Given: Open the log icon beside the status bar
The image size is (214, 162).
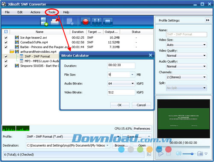Looking at the screenshot, I should point(149,154).
